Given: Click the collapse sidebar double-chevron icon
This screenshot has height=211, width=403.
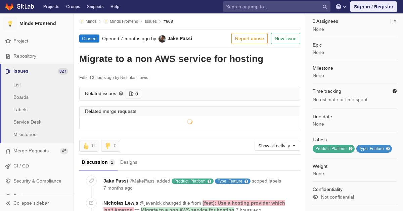Looking at the screenshot, I should pyautogui.click(x=8, y=203).
